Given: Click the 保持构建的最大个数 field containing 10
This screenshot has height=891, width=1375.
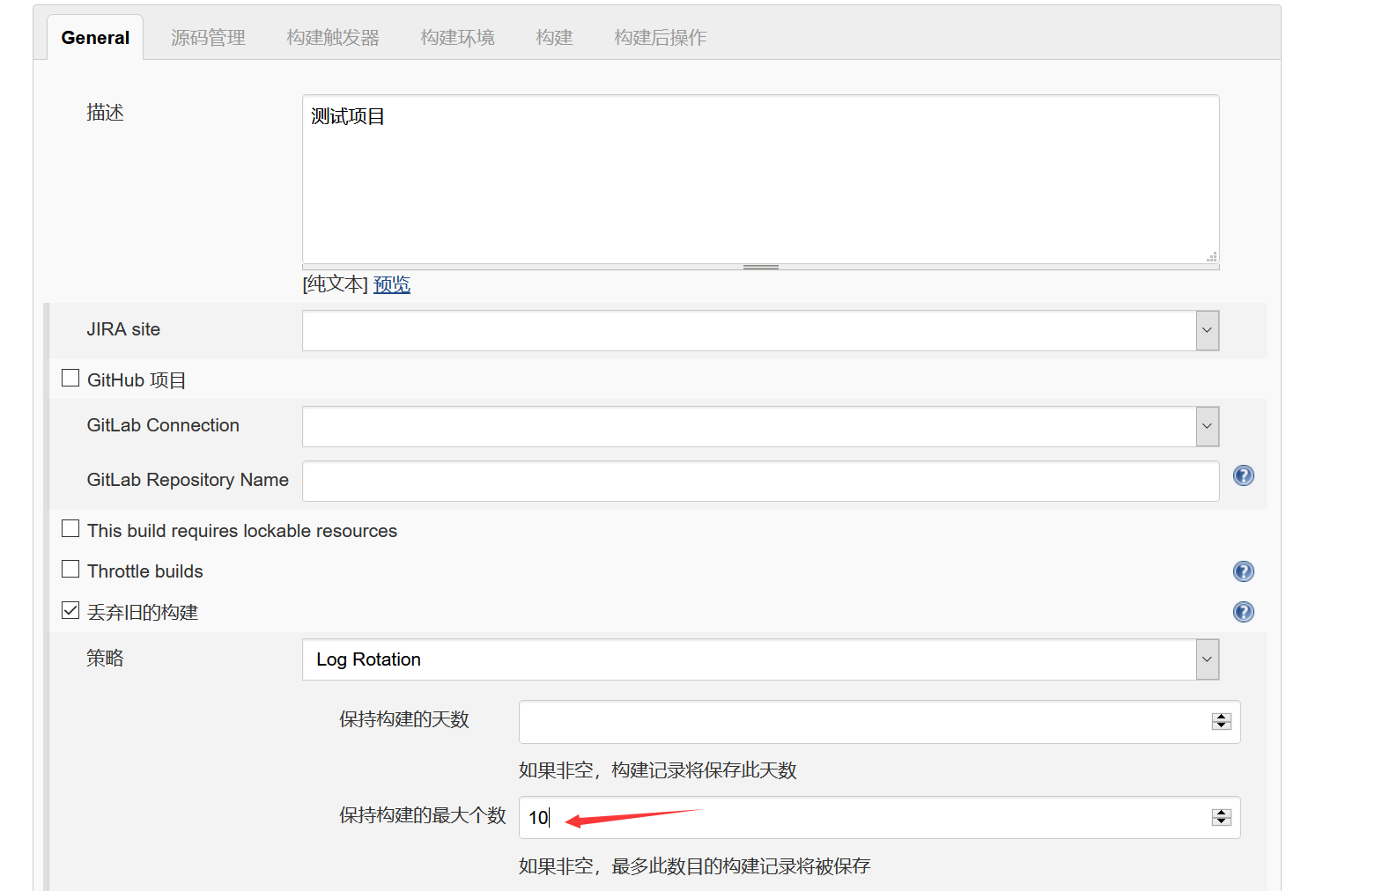Looking at the screenshot, I should (x=879, y=818).
